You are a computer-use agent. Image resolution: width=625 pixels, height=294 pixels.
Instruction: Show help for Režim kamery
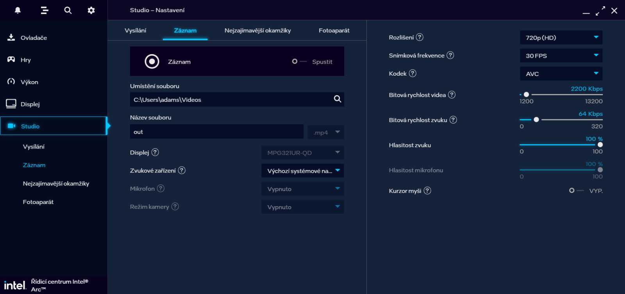[x=175, y=207]
